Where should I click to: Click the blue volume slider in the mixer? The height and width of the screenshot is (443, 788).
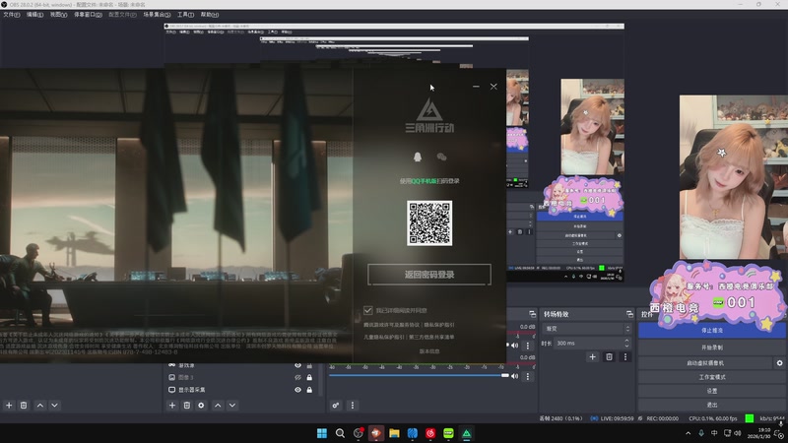[419, 376]
